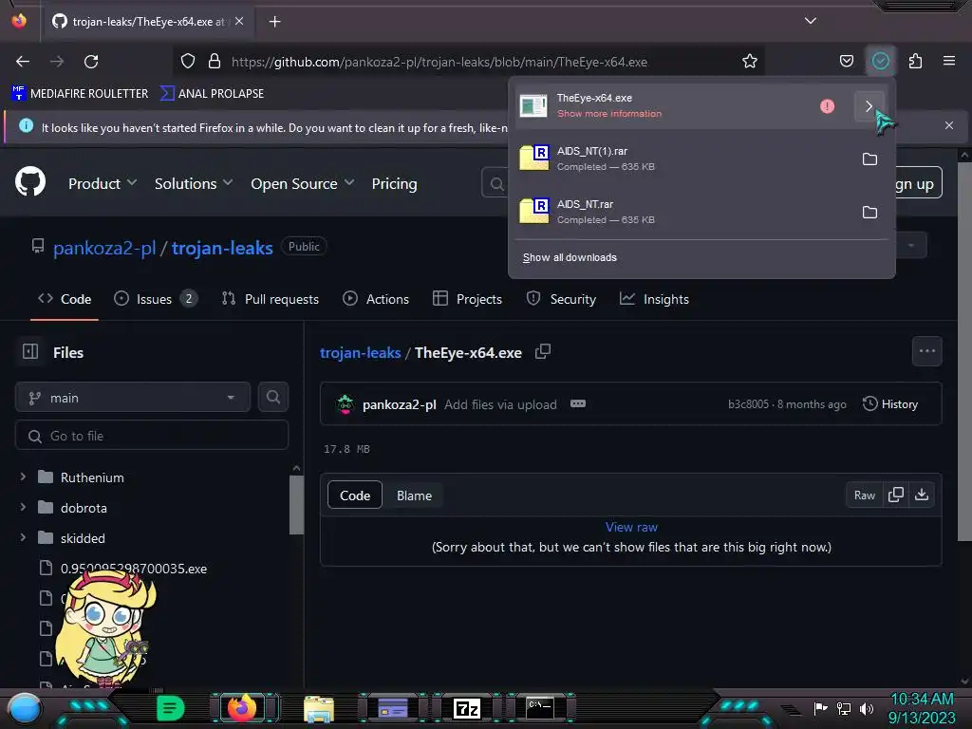
Task: Switch to the Issues tab
Action: 157,299
